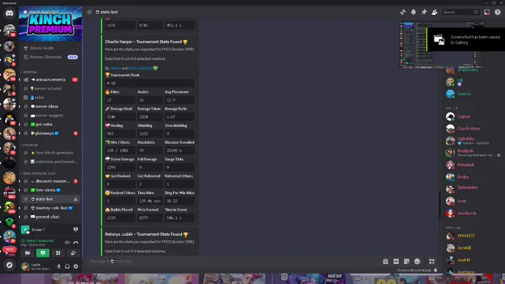The image size is (505, 284).
Task: Click invite icon on stats-bot channel
Action: (x=76, y=199)
